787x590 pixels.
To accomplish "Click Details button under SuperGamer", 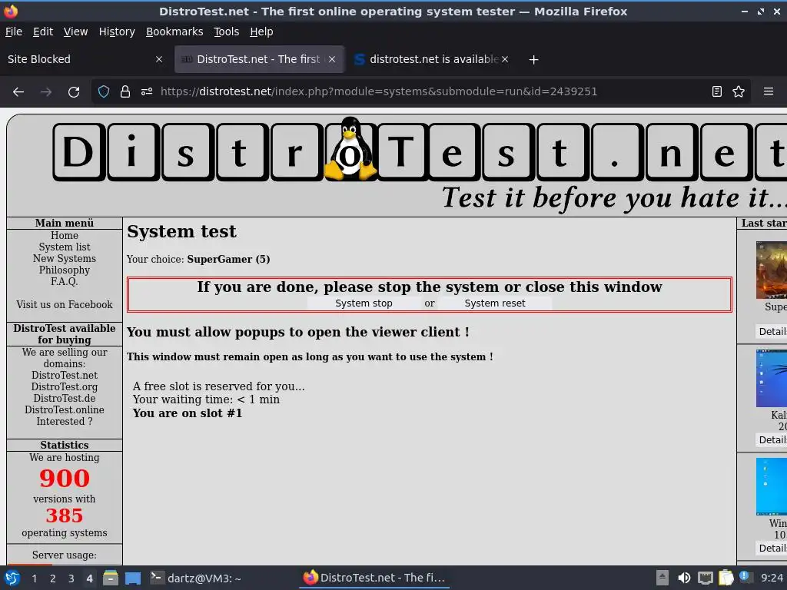I will [x=772, y=332].
